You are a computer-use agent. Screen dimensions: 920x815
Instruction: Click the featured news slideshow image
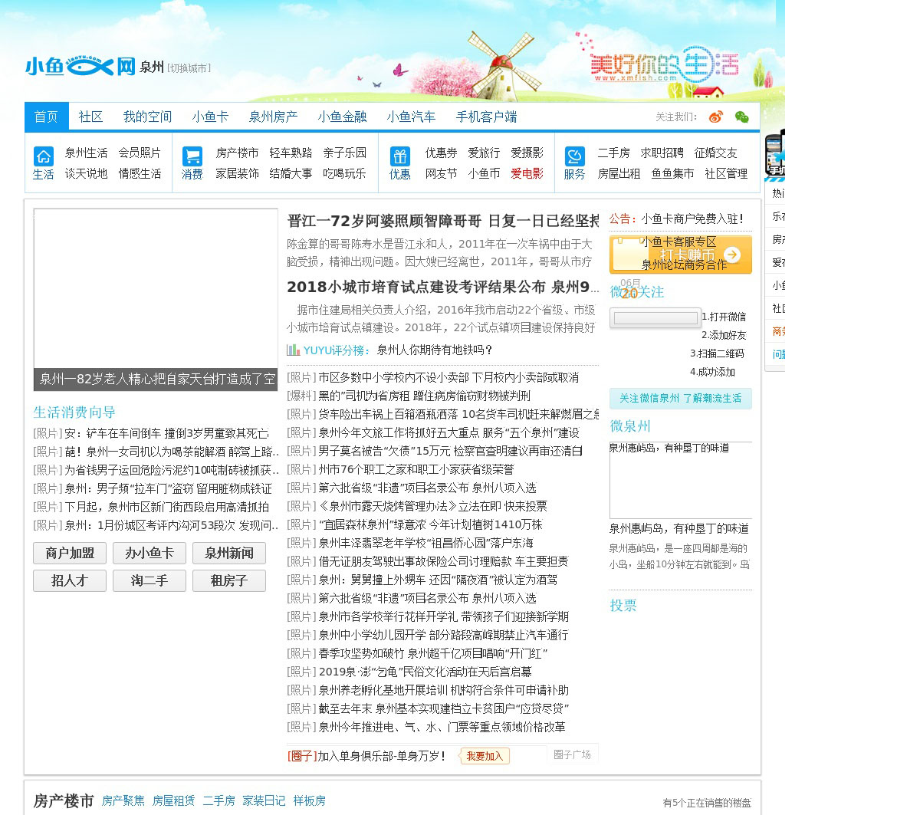pos(156,290)
